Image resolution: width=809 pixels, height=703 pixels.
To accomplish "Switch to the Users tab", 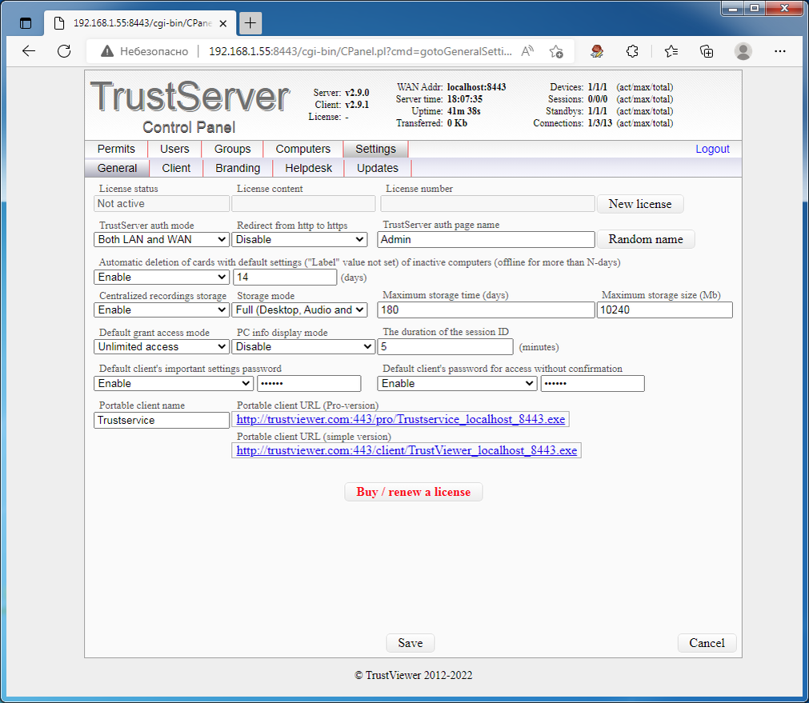I will point(174,149).
